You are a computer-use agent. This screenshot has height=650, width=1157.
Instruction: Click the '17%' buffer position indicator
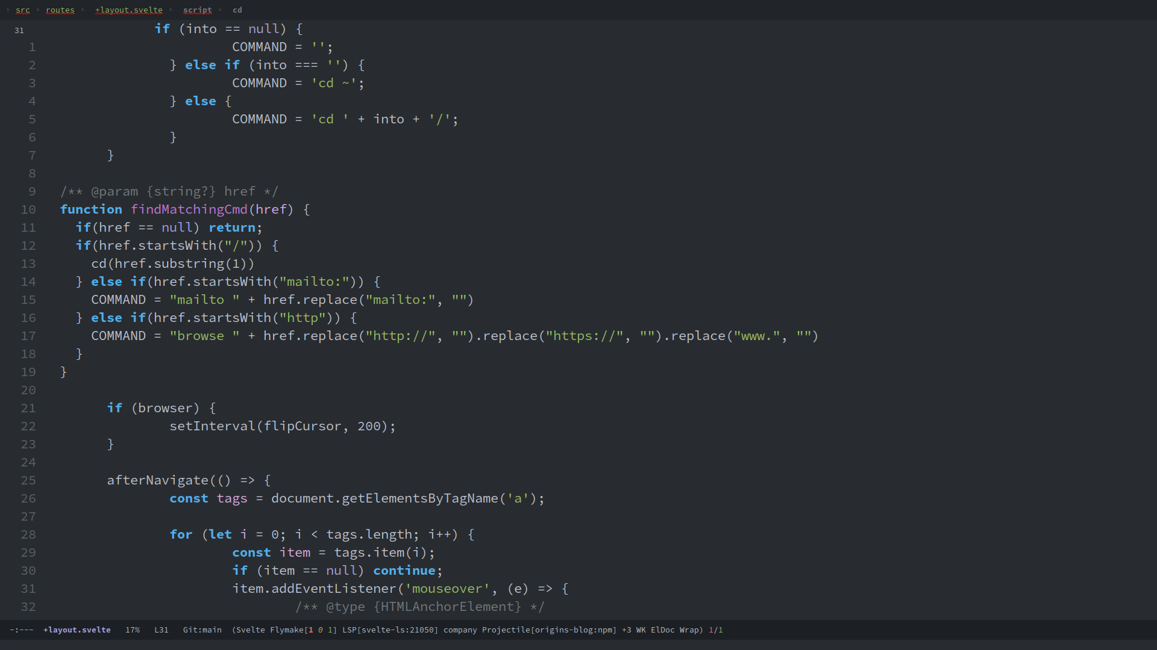133,630
